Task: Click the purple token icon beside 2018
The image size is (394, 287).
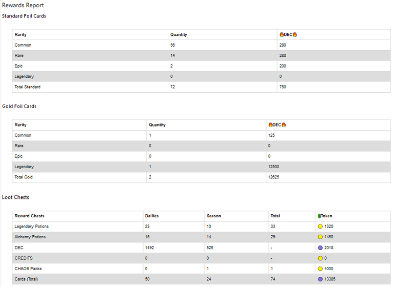Action: point(320,248)
